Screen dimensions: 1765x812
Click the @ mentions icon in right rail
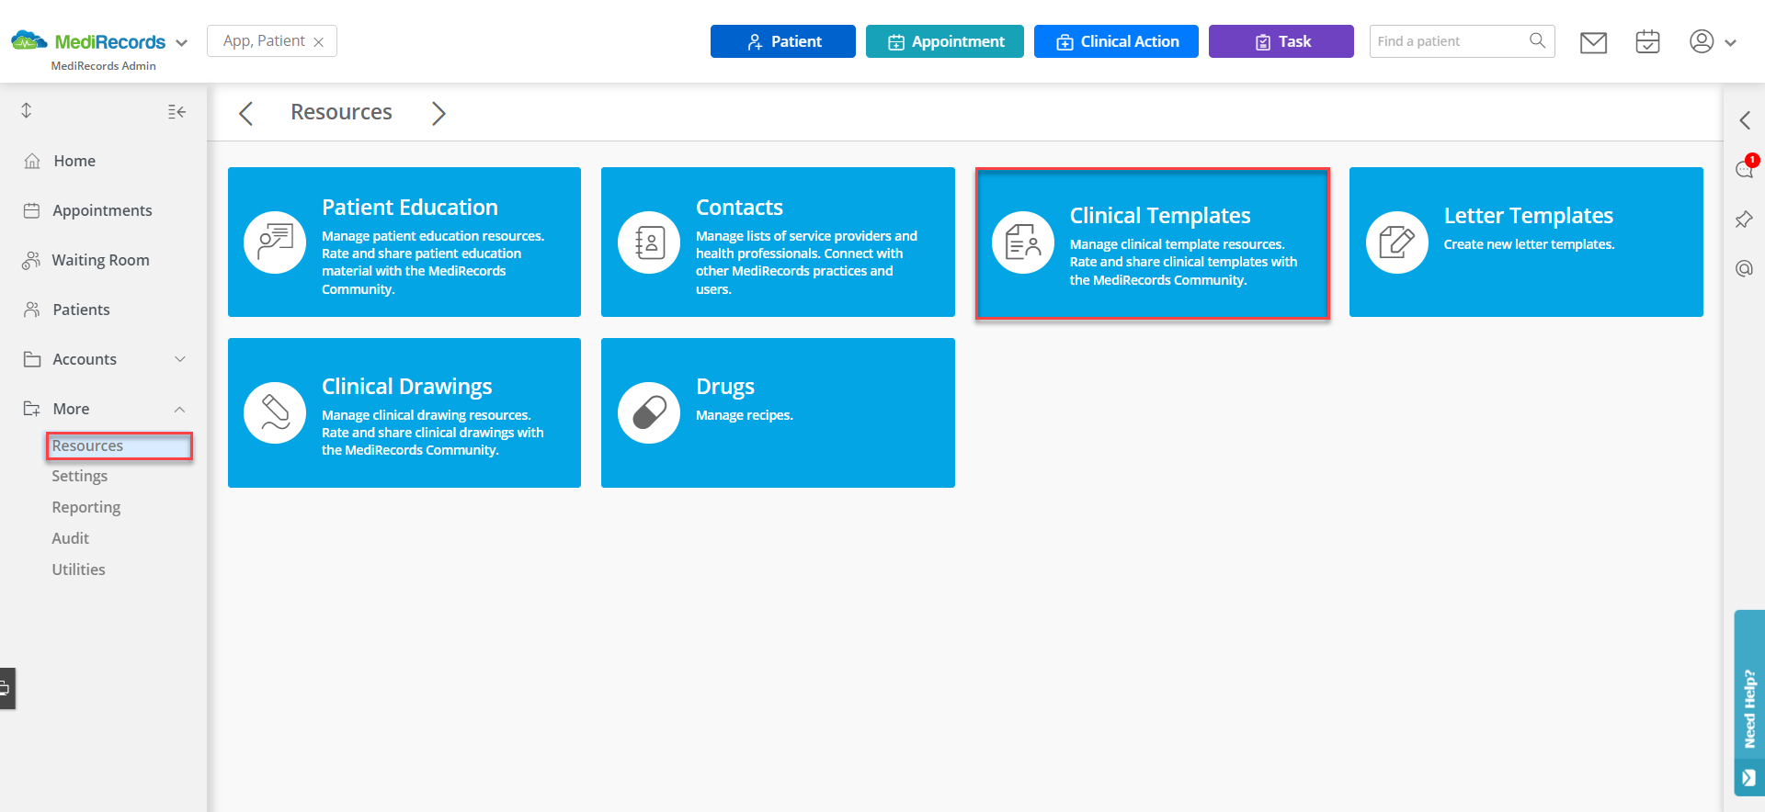point(1744,268)
